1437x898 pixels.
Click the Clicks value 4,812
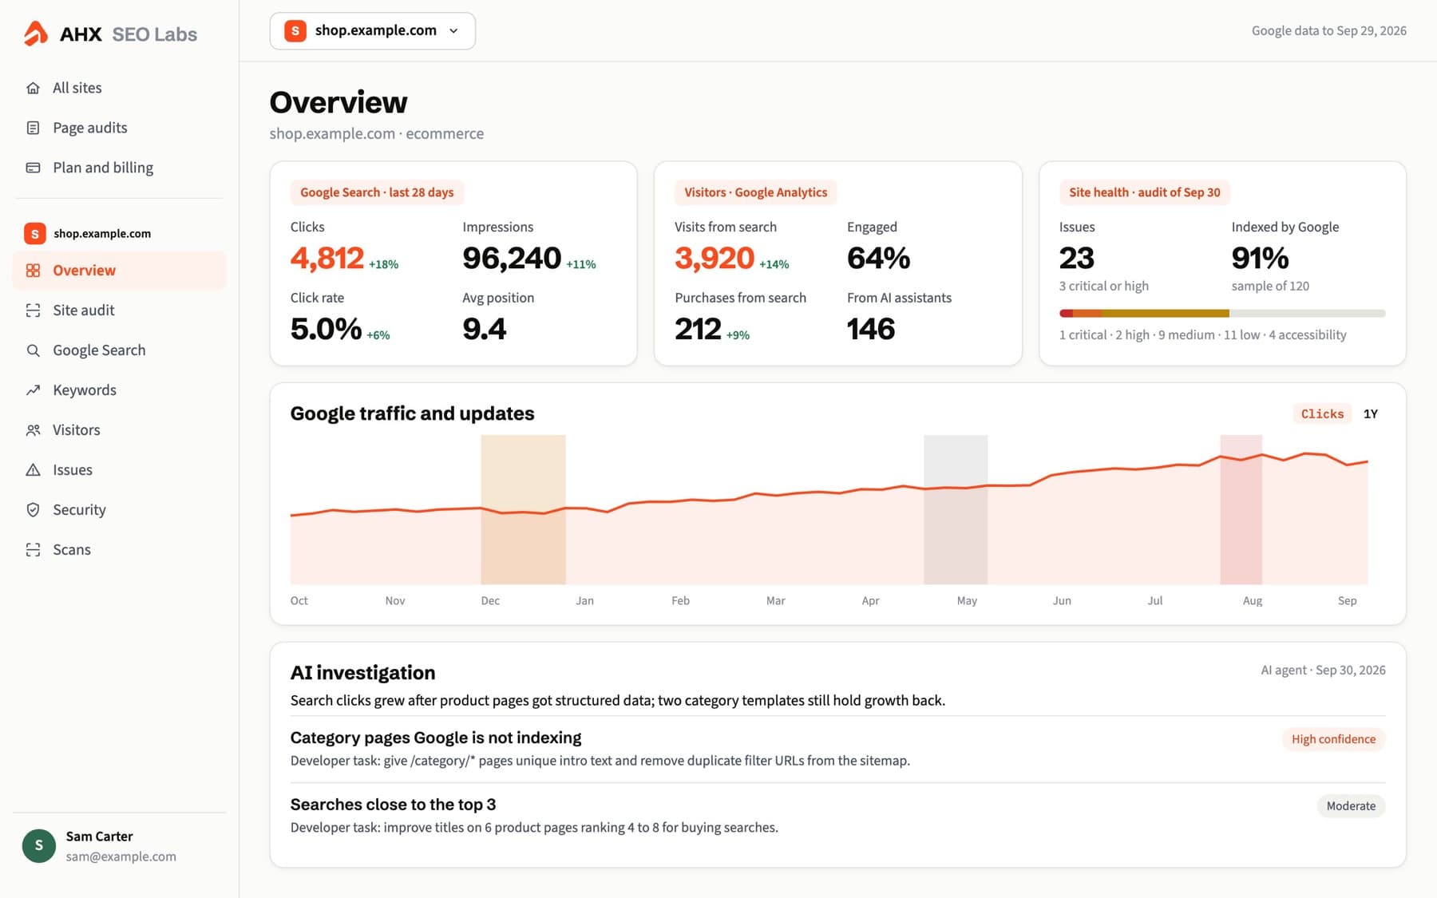327,258
